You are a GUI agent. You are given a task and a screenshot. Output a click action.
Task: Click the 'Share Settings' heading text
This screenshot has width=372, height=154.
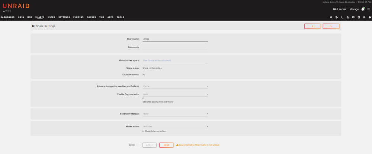(x=45, y=26)
